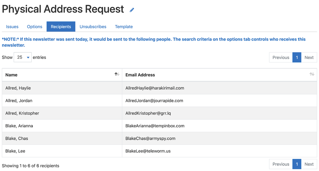Click the BlakeChas@armyspy.com email
This screenshot has height=171, width=319.
click(150, 138)
